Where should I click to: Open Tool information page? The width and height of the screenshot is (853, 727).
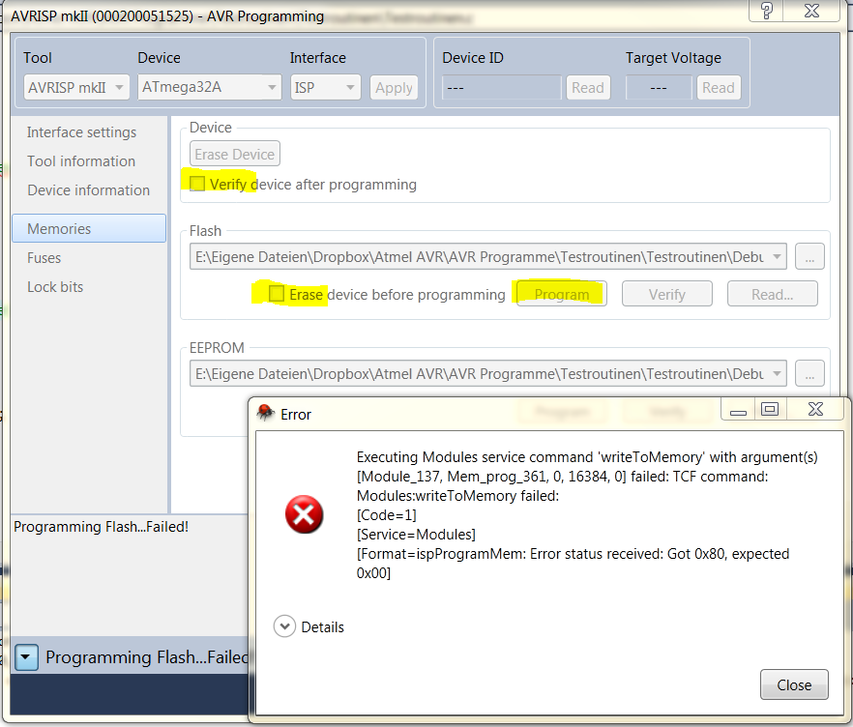(81, 160)
